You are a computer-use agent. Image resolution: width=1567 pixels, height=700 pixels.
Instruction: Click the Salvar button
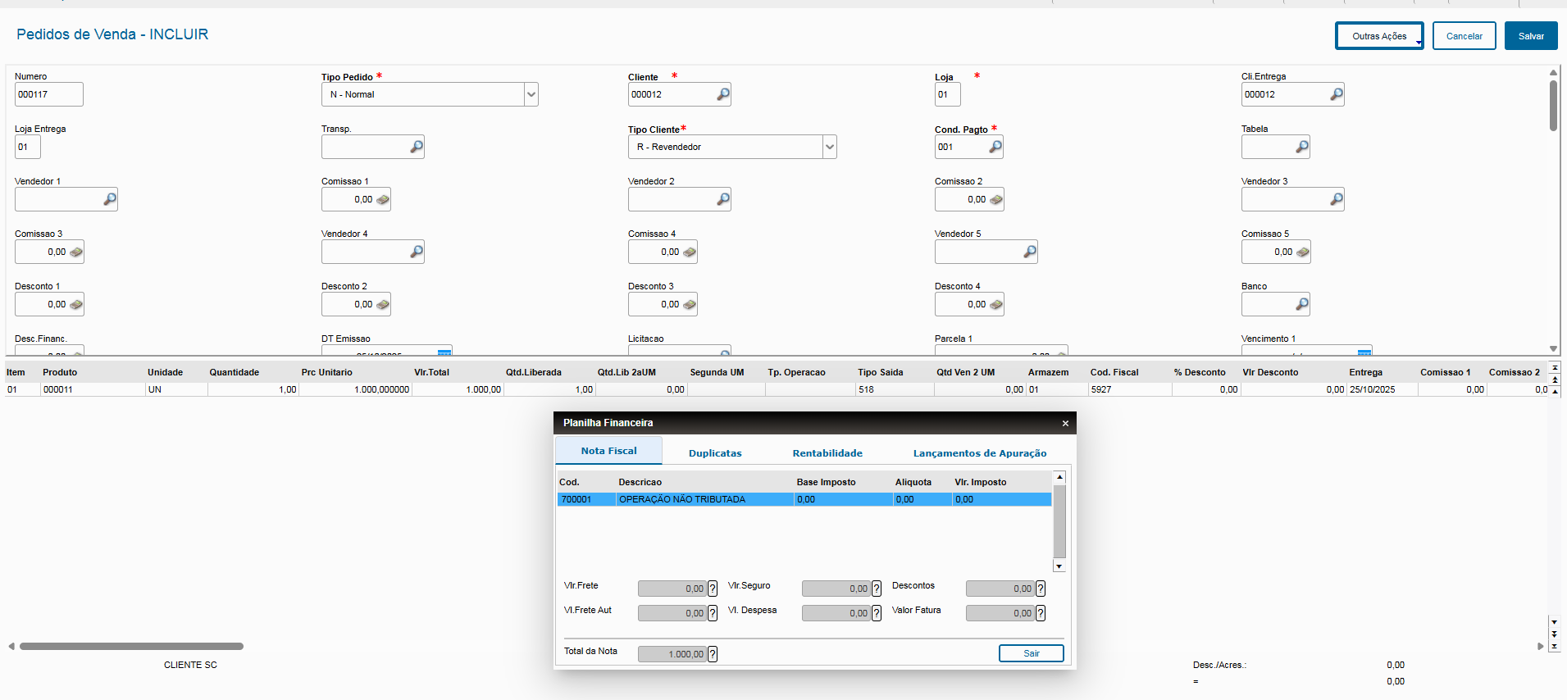coord(1530,36)
